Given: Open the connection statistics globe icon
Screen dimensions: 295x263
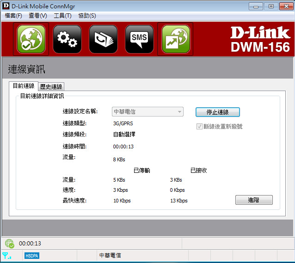Looking at the screenshot, I should click(176, 39).
